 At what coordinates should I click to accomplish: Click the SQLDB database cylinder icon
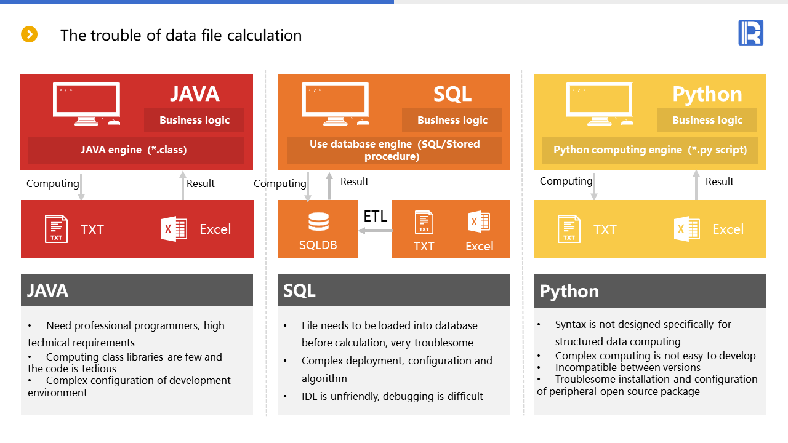tap(318, 222)
